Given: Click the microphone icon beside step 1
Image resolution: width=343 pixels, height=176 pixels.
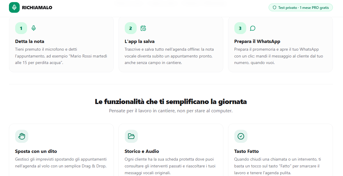Looking at the screenshot, I should [33, 28].
